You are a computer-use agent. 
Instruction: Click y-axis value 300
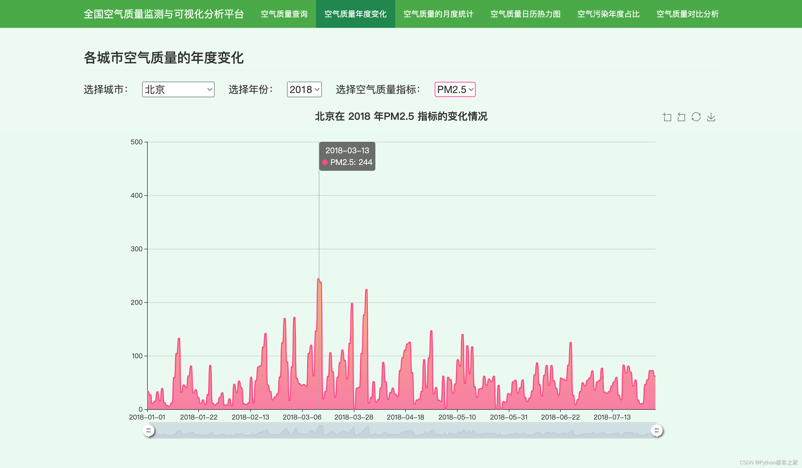[x=137, y=249]
